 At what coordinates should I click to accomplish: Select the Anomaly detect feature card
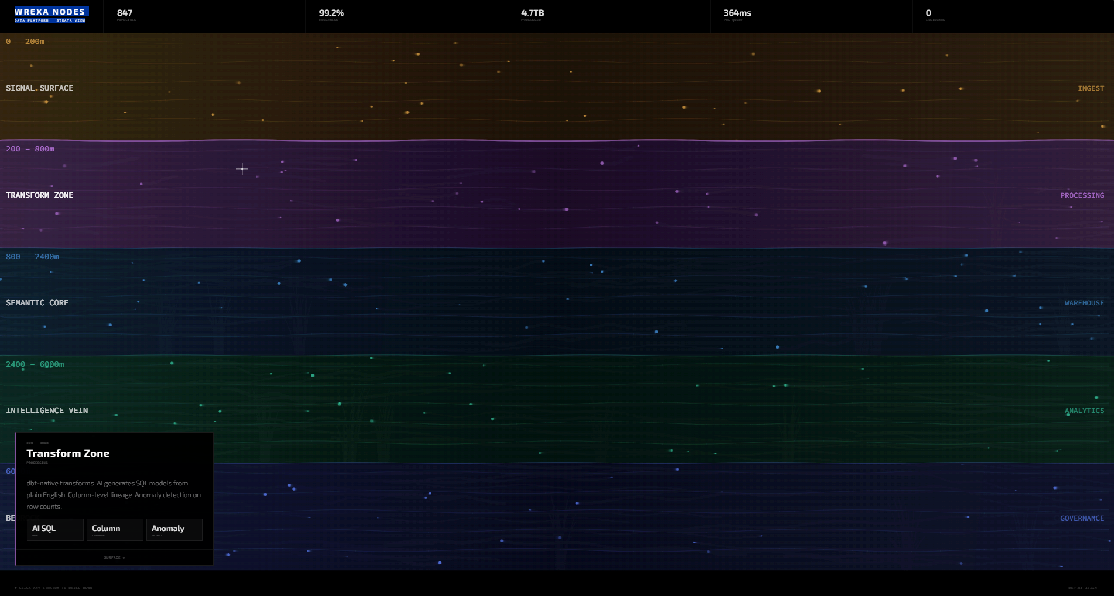pyautogui.click(x=174, y=530)
